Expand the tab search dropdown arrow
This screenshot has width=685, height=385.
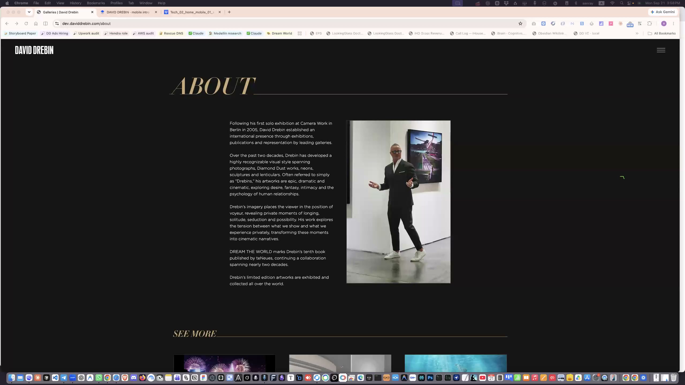click(29, 12)
